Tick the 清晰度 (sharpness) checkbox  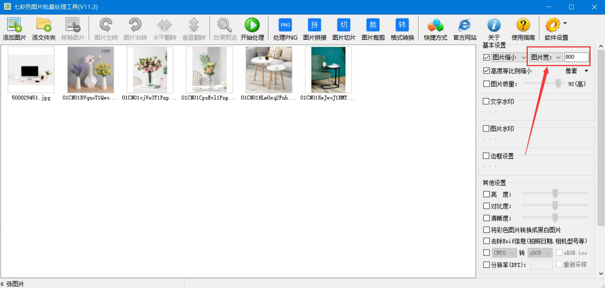486,218
